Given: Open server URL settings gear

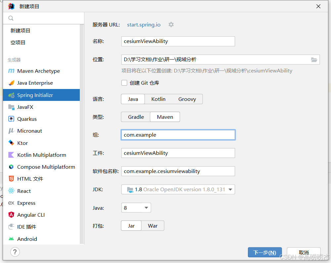Looking at the screenshot, I should (x=171, y=25).
